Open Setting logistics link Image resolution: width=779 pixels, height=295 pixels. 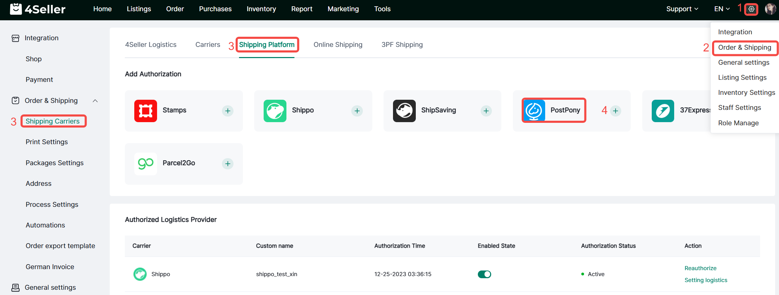(706, 280)
